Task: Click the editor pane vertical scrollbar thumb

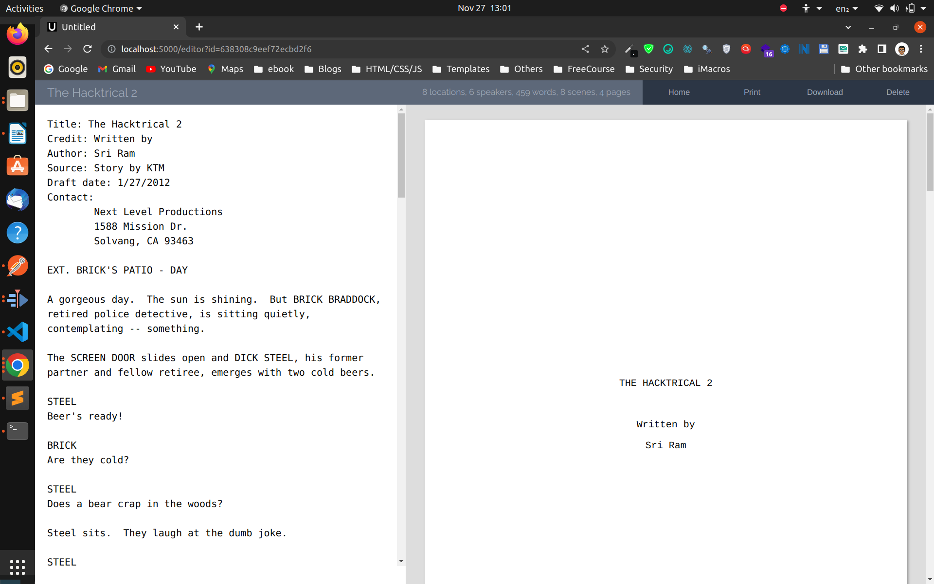Action: [x=401, y=156]
